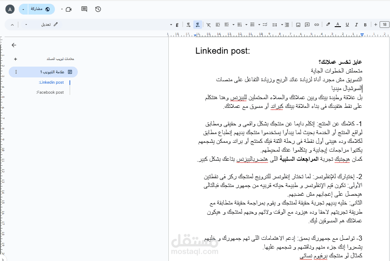The image size is (390, 261).
Task: Open the share options dropdown arrow
Action: (x=23, y=9)
